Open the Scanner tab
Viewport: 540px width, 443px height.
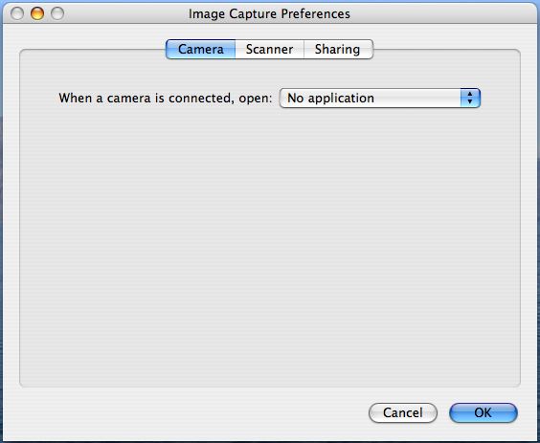coord(270,49)
